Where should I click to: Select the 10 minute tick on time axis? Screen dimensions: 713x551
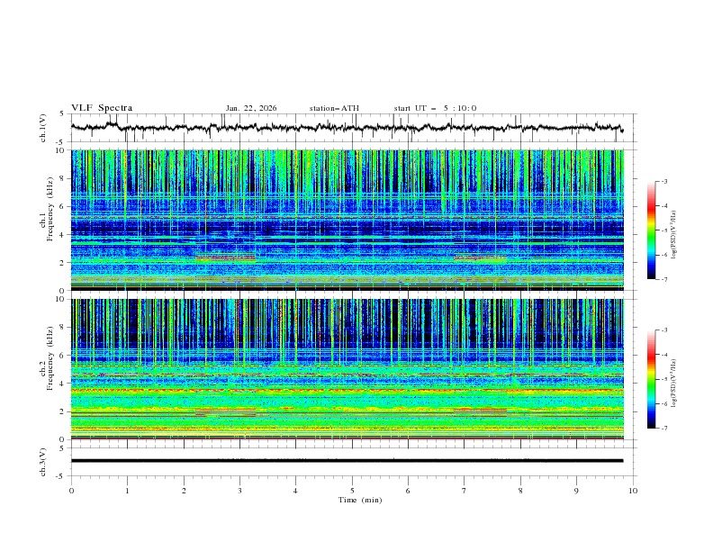point(633,490)
